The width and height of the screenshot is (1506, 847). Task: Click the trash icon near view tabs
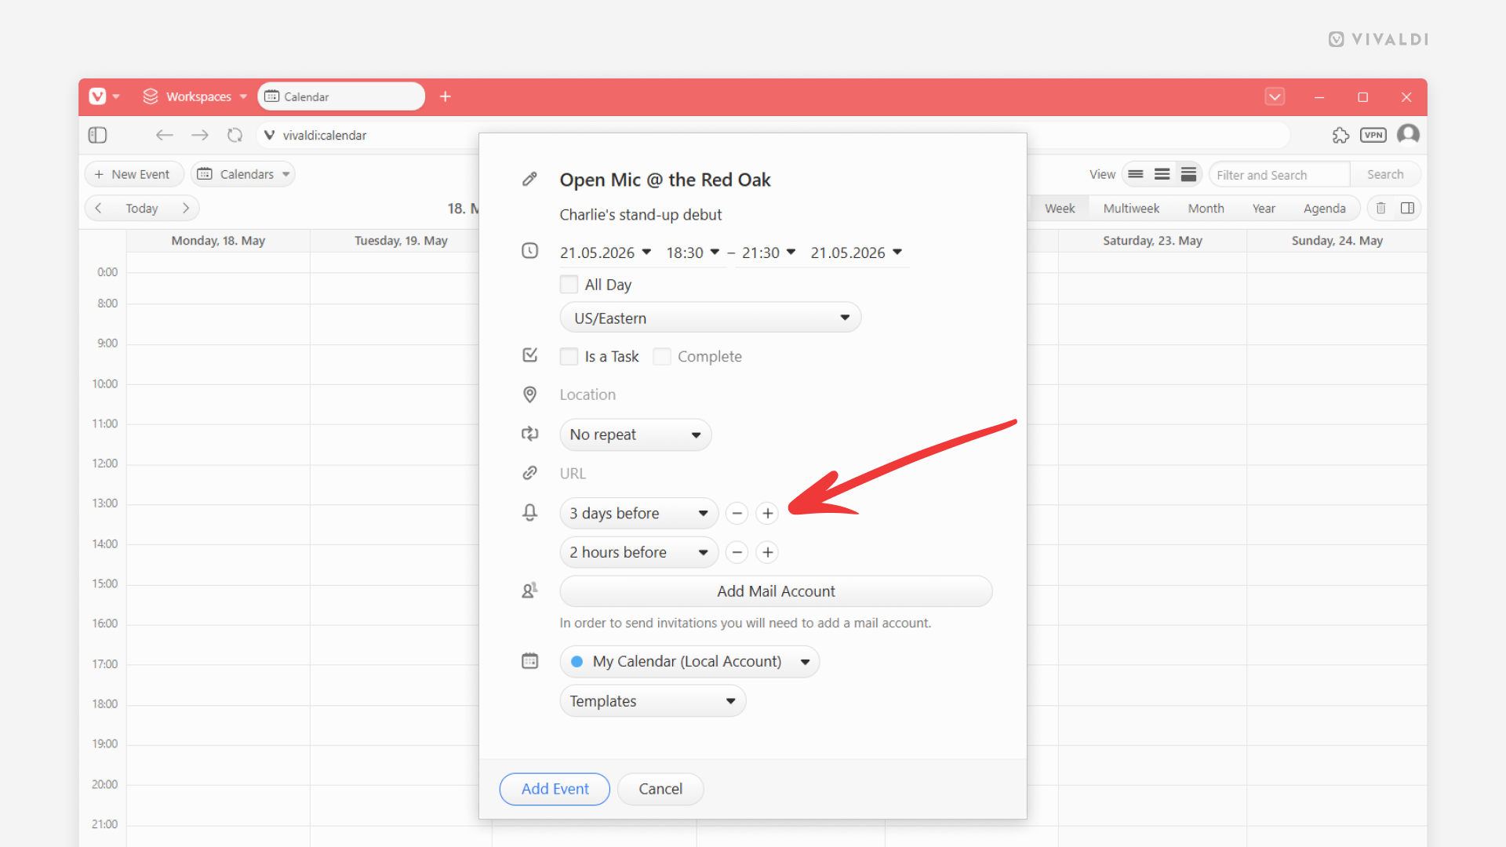[x=1380, y=208]
